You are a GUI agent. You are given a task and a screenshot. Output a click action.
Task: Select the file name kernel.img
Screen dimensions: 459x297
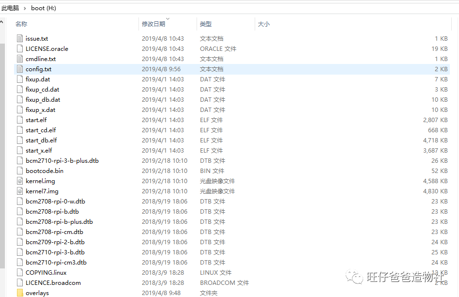(x=40, y=181)
